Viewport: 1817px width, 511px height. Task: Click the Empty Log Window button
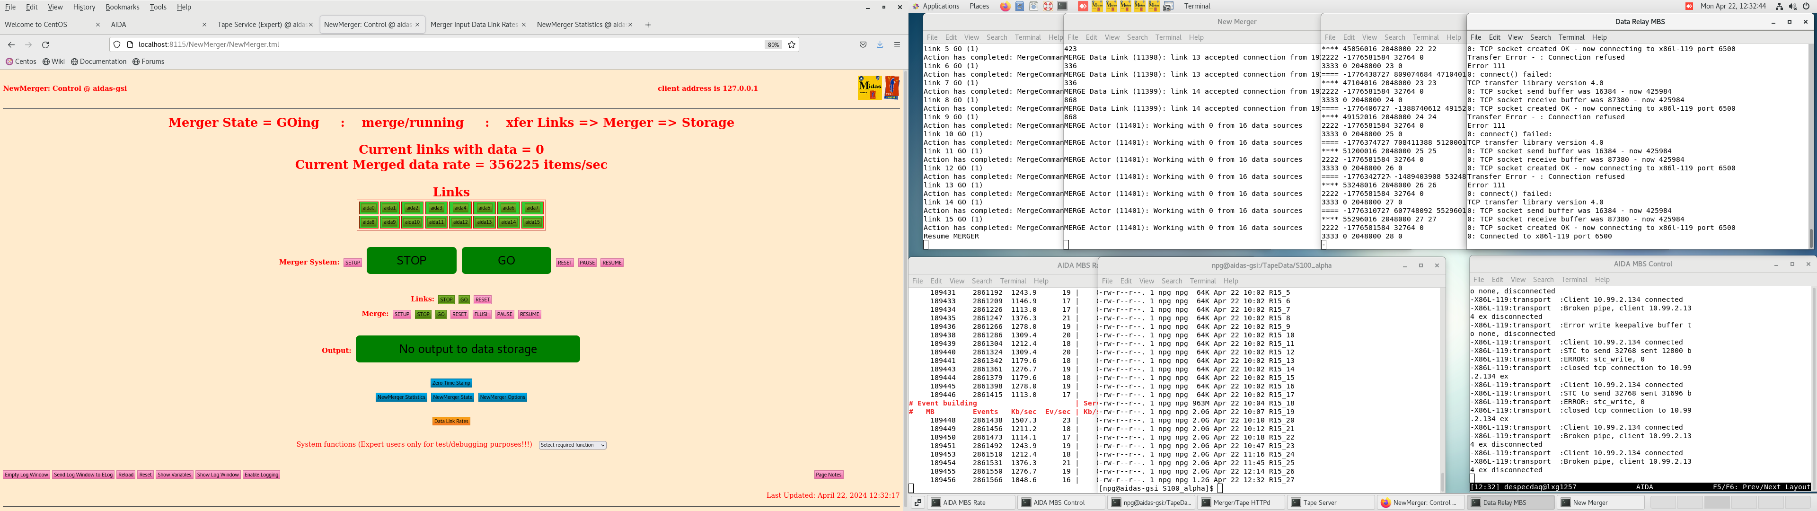[27, 475]
